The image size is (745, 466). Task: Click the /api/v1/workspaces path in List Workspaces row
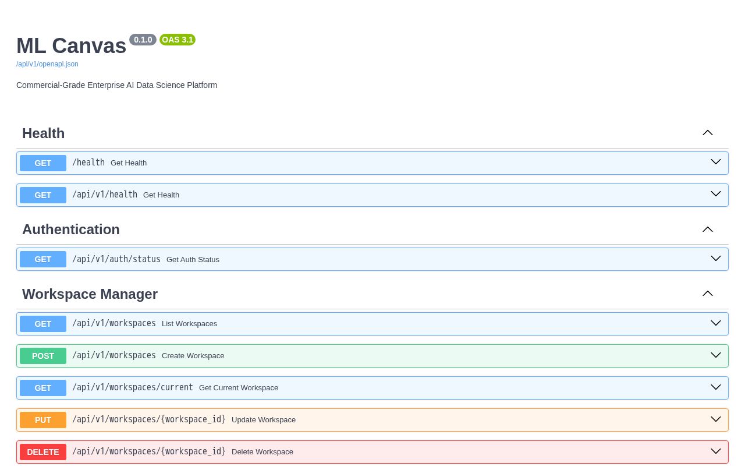pos(114,323)
